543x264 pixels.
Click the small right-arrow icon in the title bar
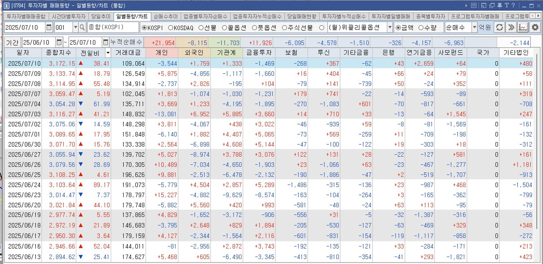pos(466,5)
